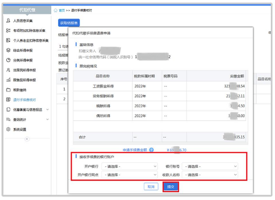Click row 1 in the background table
This screenshot has height=200, width=275.
click(64, 89)
